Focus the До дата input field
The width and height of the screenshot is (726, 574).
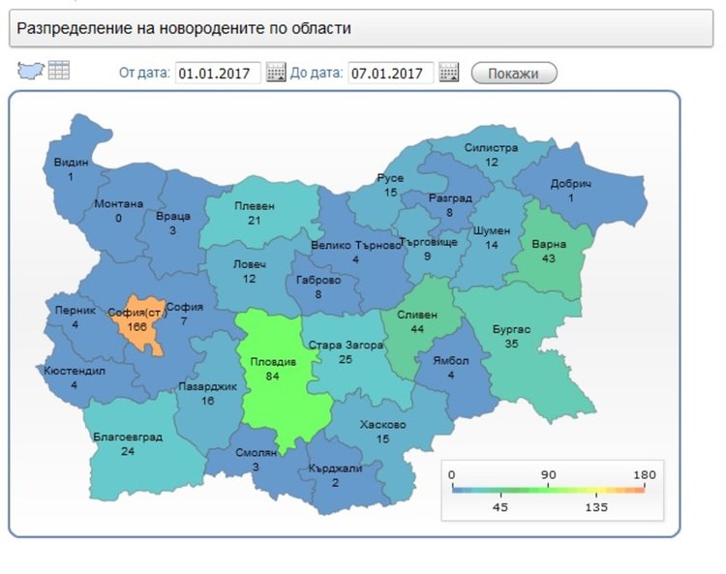(x=390, y=73)
